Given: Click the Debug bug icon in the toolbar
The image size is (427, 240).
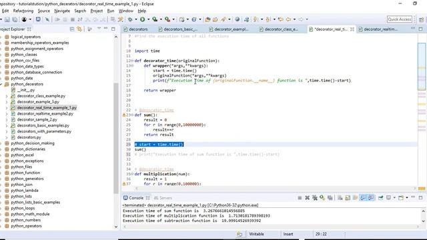Looking at the screenshot, I should pyautogui.click(x=130, y=19).
